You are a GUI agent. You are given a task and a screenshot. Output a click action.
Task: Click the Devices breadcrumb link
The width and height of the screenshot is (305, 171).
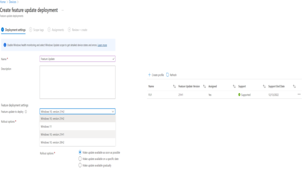tap(12, 2)
